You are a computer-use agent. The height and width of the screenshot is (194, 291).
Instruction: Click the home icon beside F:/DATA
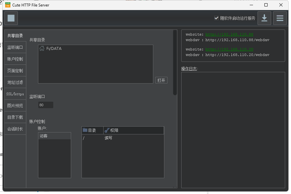pyautogui.click(x=42, y=49)
